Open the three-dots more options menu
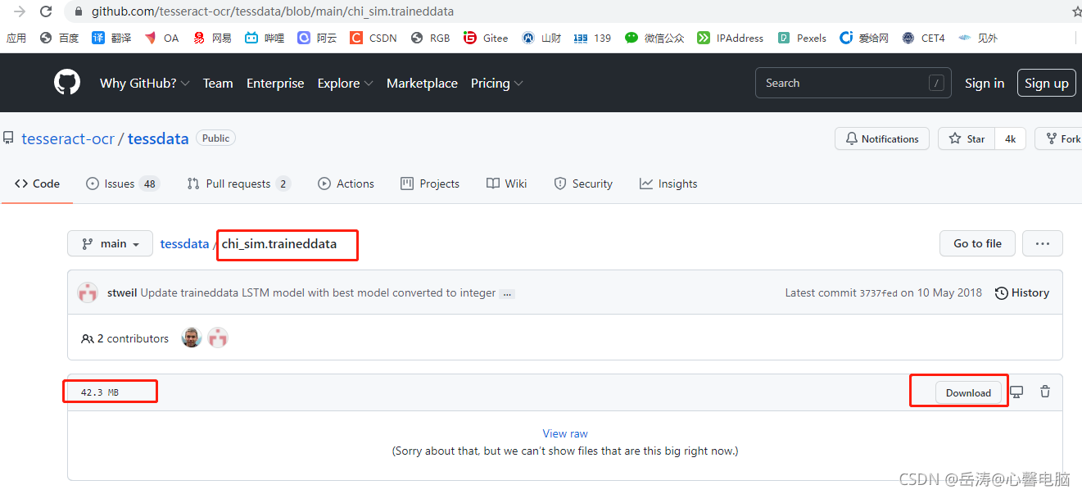The height and width of the screenshot is (494, 1082). pos(1043,243)
